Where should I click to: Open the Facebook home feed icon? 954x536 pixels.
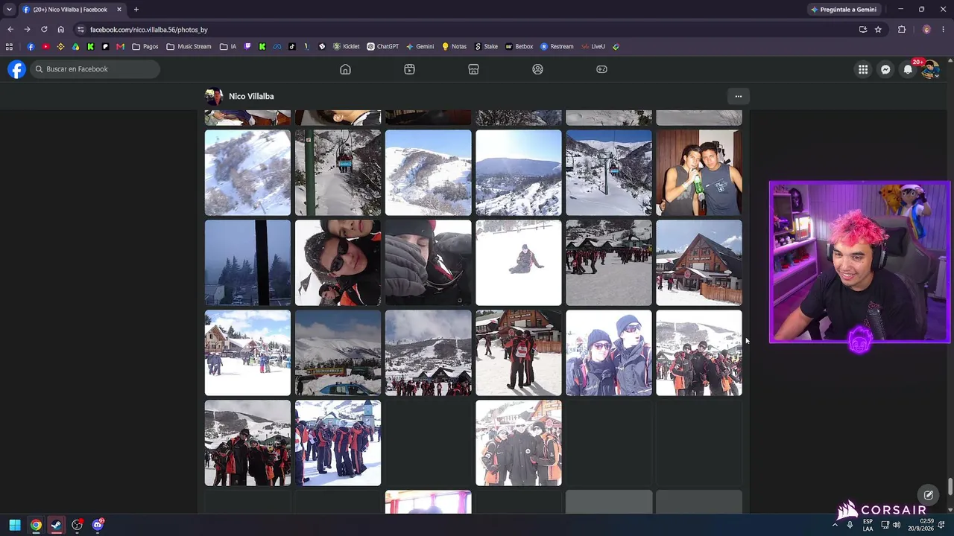pos(345,69)
